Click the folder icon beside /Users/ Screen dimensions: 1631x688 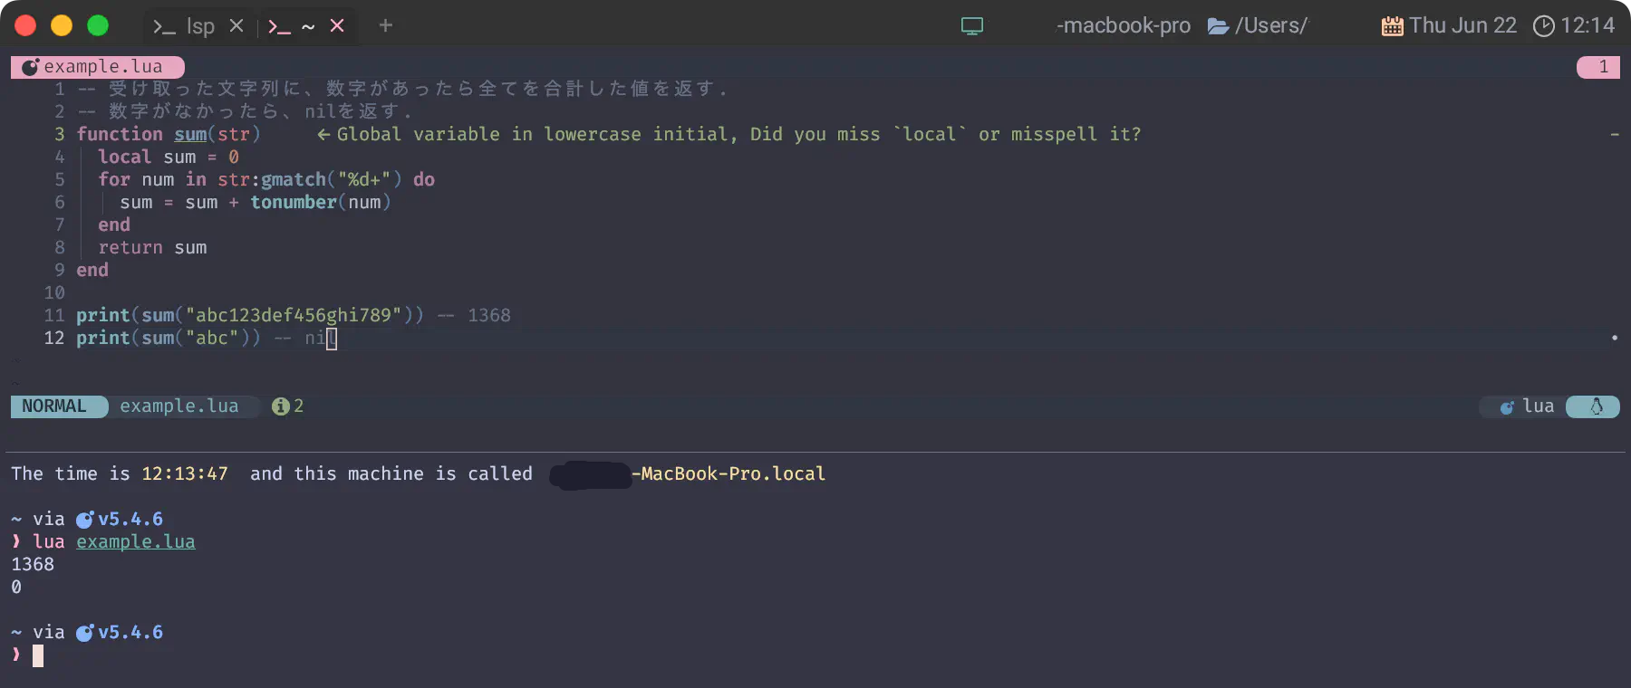pos(1219,26)
